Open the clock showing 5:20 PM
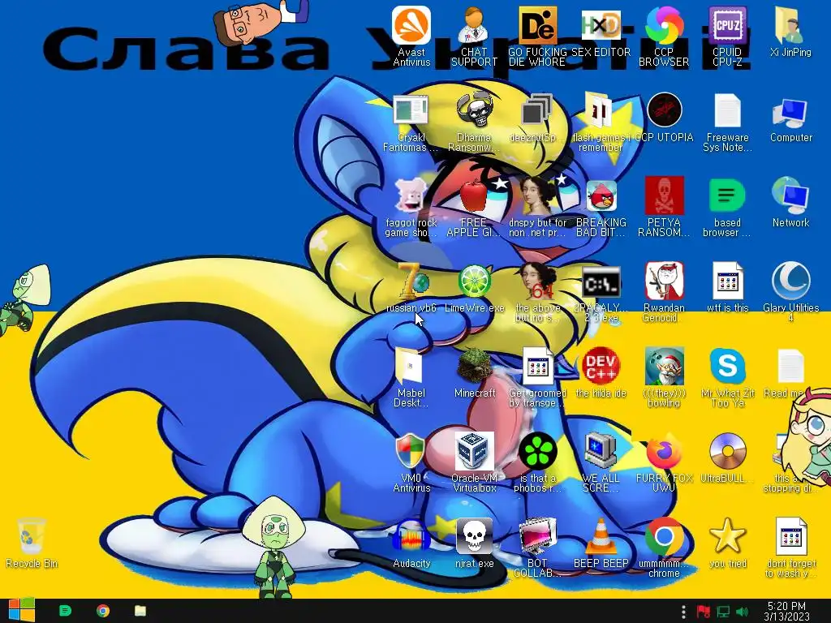The width and height of the screenshot is (831, 623). 786,611
